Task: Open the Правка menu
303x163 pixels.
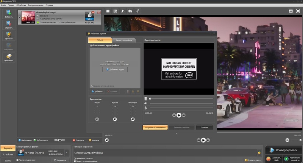Action: click(x=11, y=5)
